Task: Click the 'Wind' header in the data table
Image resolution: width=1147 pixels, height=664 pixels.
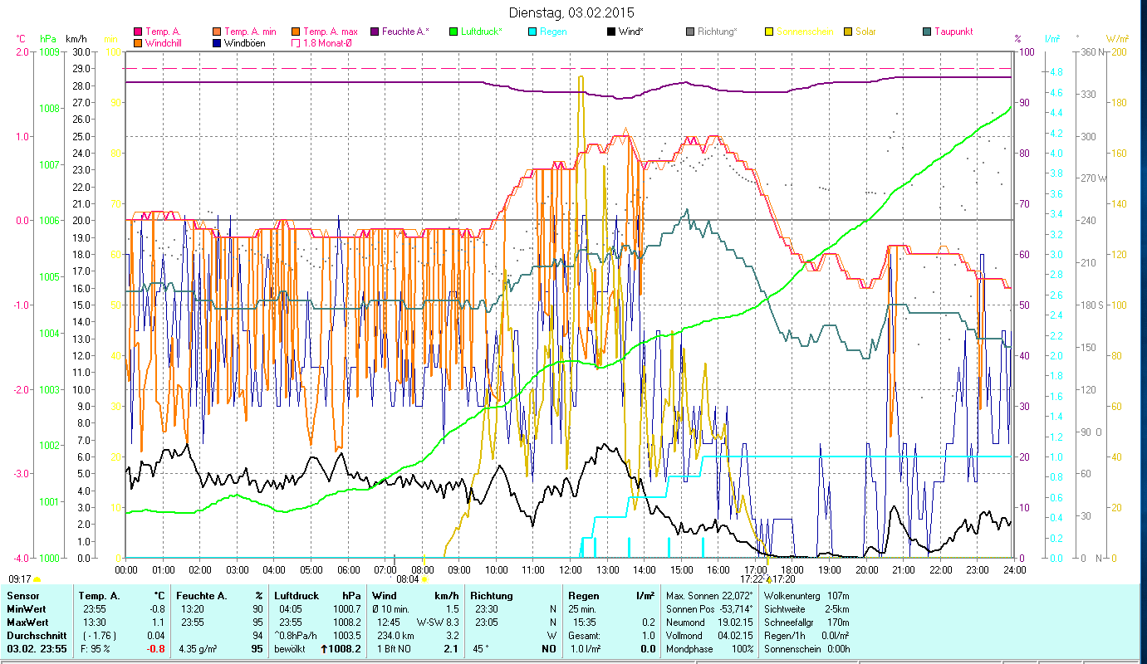Action: click(384, 596)
